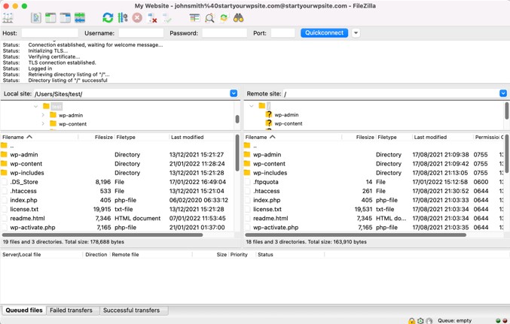Toggle processing of the transfer queue

coord(123,18)
